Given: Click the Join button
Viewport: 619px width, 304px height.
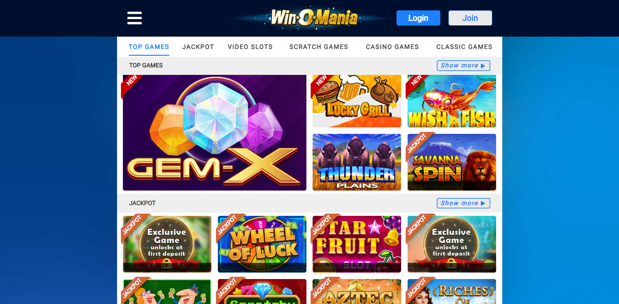Looking at the screenshot, I should click(x=470, y=18).
